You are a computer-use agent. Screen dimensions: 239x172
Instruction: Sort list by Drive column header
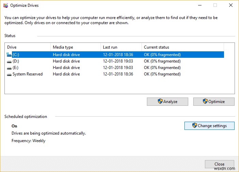[27, 47]
